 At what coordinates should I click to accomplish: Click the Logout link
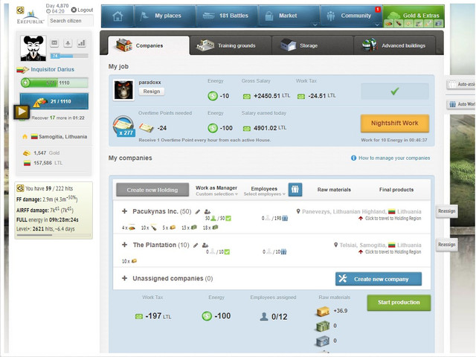point(82,10)
